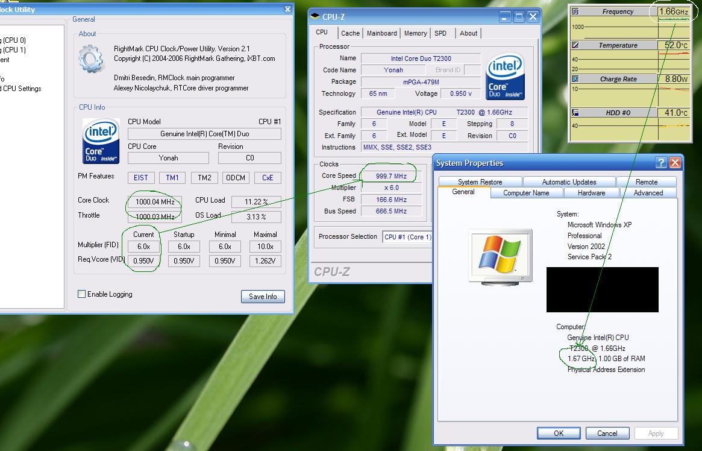702x451 pixels.
Task: Click the TM2 PM feature box
Action: click(x=205, y=178)
